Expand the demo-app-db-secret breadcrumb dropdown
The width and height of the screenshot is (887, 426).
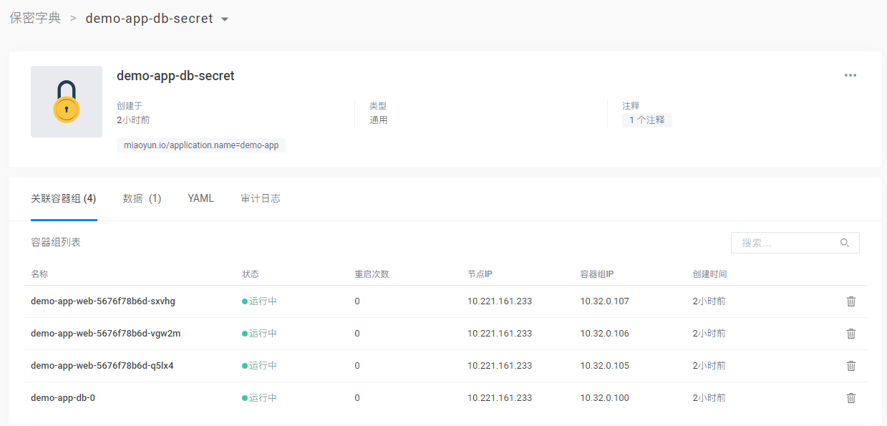pos(225,19)
